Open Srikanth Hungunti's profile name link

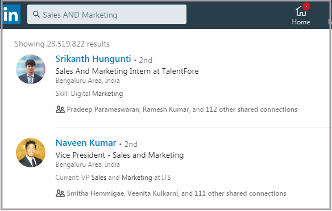(93, 59)
